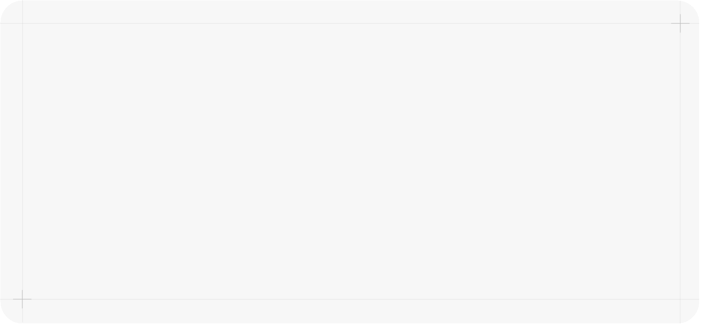The width and height of the screenshot is (705, 325).
Task: Click the bottom margin strip below the guide
Action: tap(336, 311)
